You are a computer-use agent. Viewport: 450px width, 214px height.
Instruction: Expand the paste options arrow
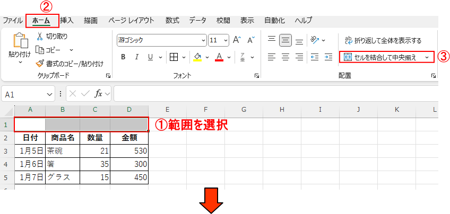(x=21, y=62)
